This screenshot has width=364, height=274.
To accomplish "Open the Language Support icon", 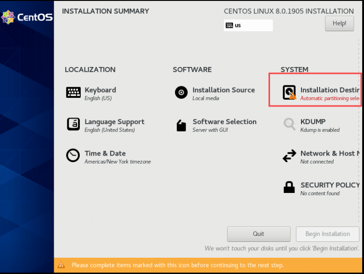I will click(73, 124).
